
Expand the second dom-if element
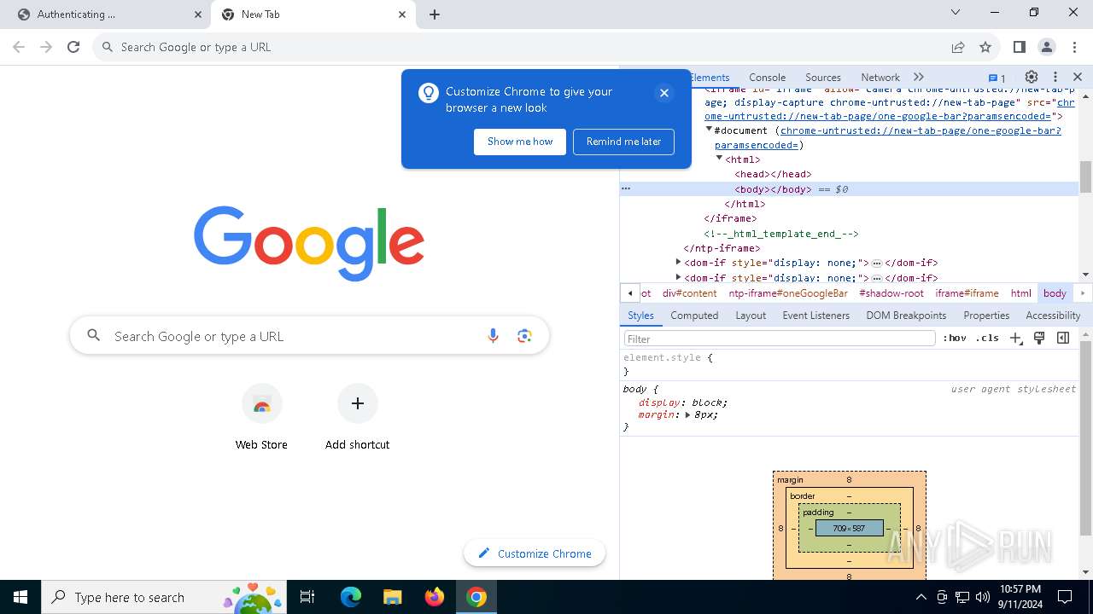tap(678, 277)
